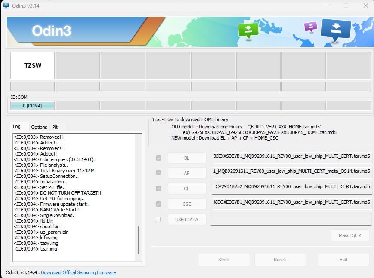The image size is (374, 278).
Task: Click log line 'ldfw.img'
Action: click(x=36, y=238)
